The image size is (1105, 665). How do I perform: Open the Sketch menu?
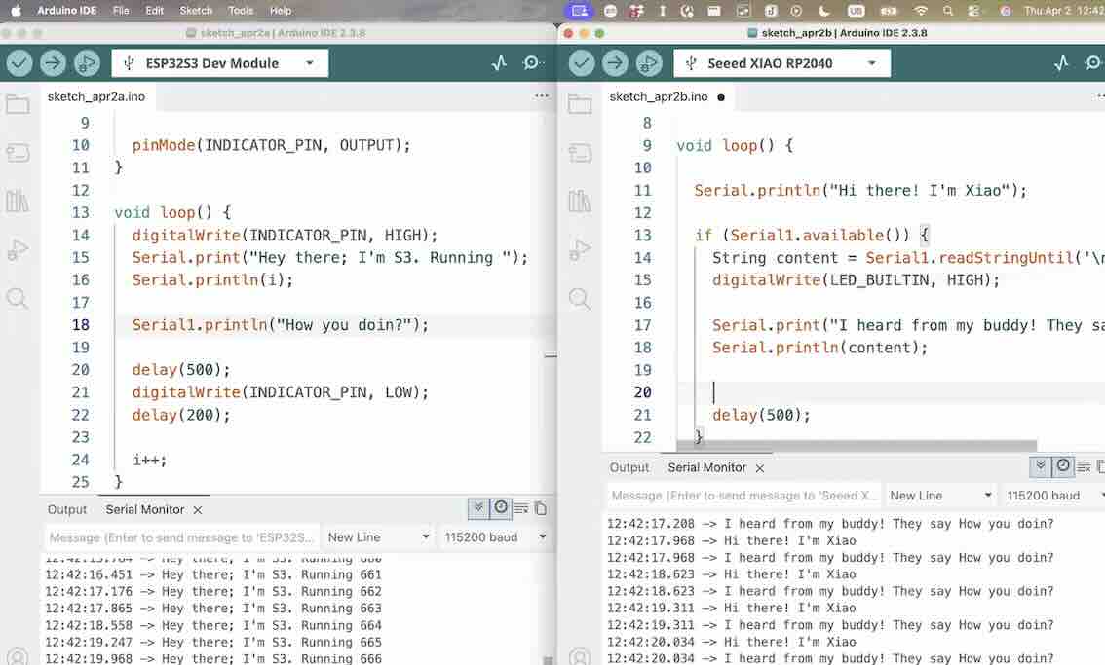pos(196,11)
